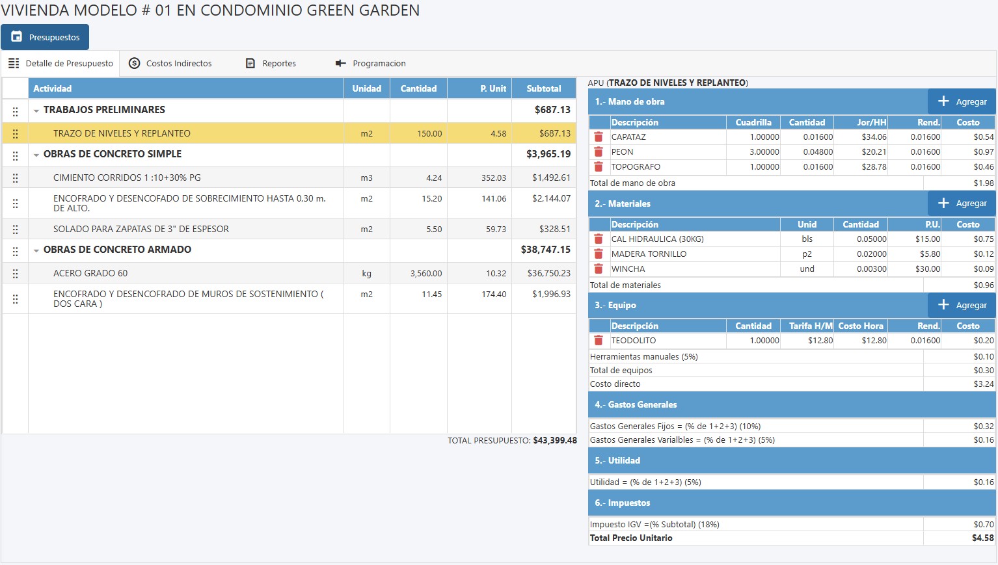Screen dimensions: 998x565
Task: Click drag handle of SOLADO PARA ZAPATAS row
Action: [x=16, y=230]
